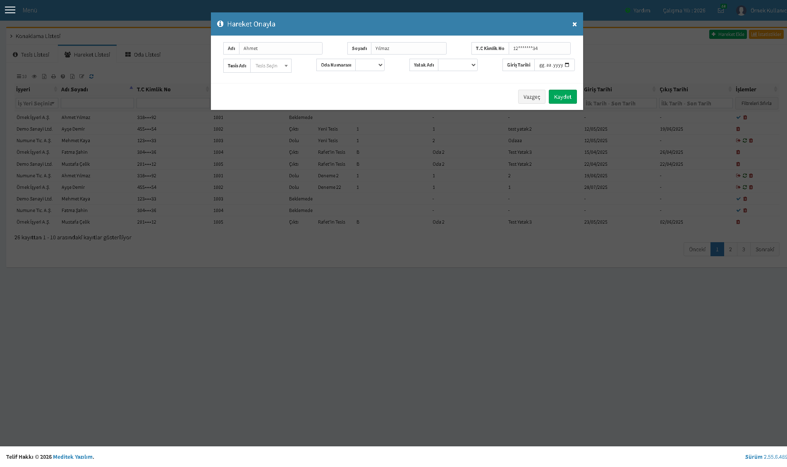Open the Yatak Adı dropdown
This screenshot has width=787, height=467.
(x=457, y=65)
